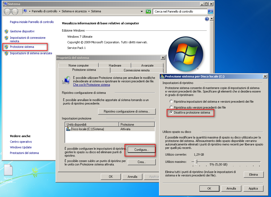The height and width of the screenshot is (197, 271).
Task: Select Disco locale (C:) (Sistema) row in list
Action: [110, 129]
